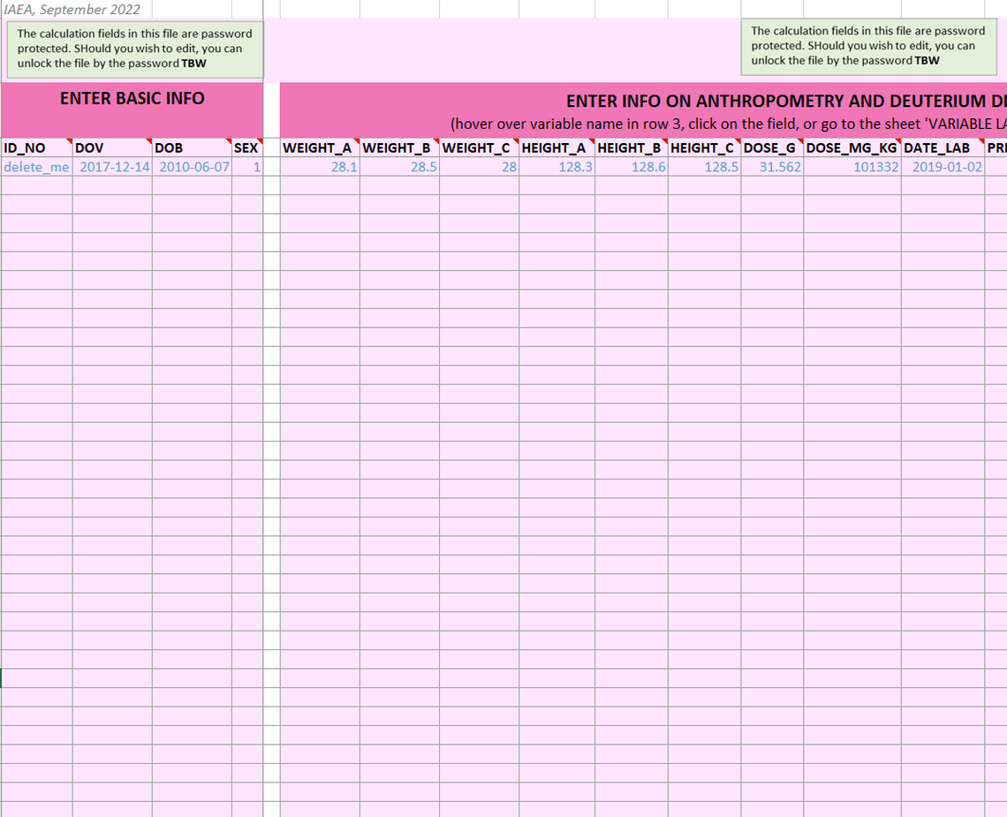The width and height of the screenshot is (1007, 817).
Task: Select the cell with value 101332
Action: click(852, 167)
